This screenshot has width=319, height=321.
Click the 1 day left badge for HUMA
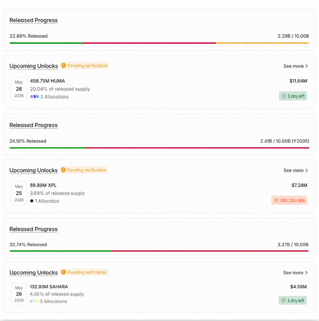[293, 96]
